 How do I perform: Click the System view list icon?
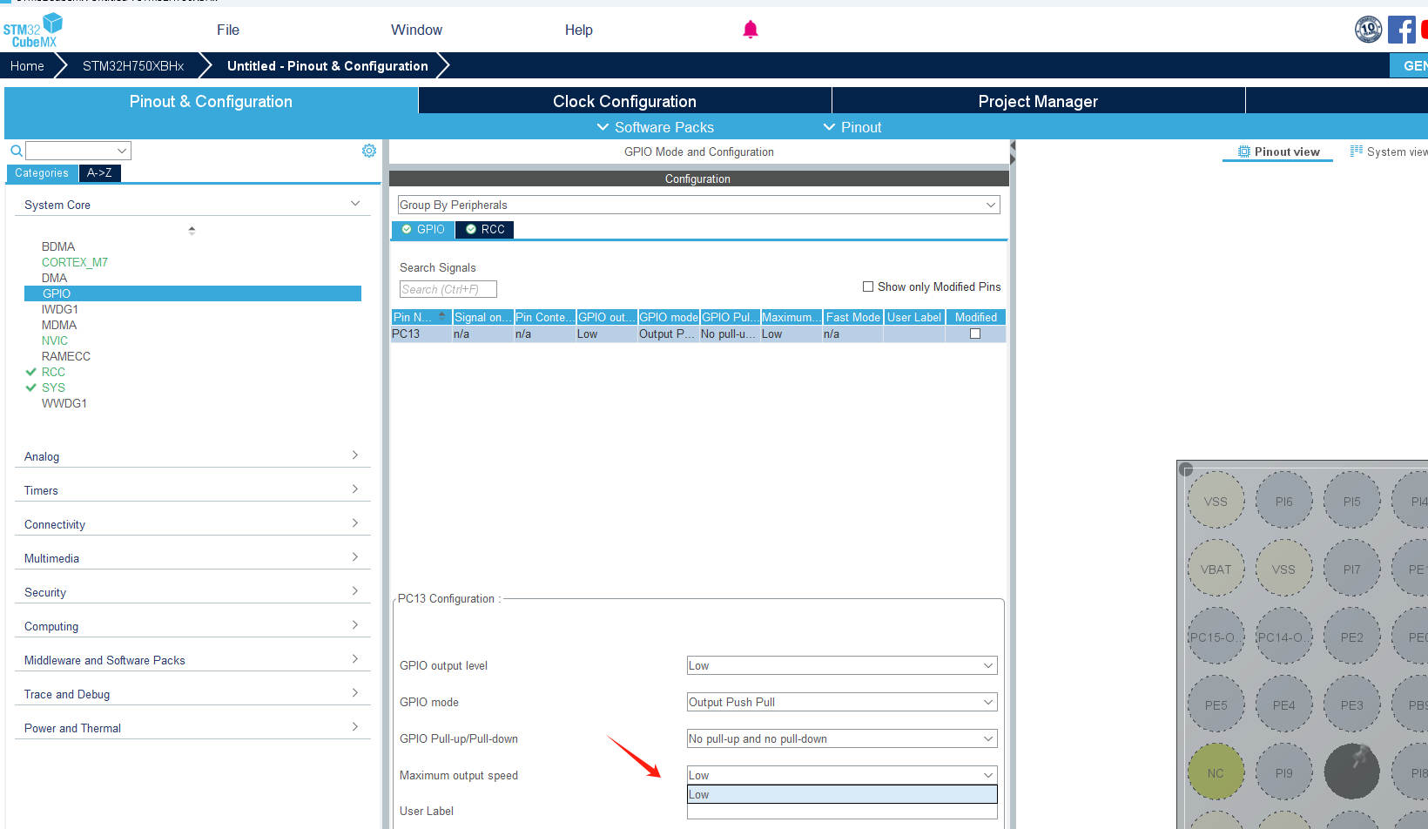(1357, 151)
